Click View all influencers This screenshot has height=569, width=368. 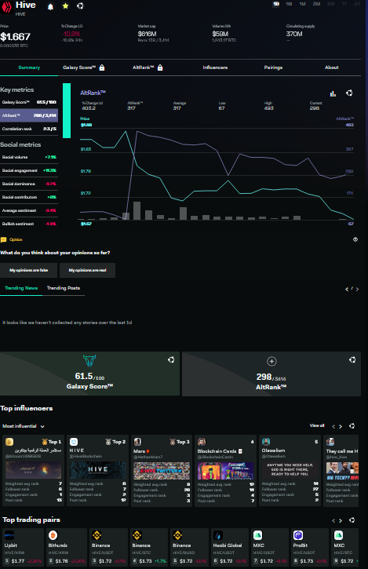tap(317, 425)
